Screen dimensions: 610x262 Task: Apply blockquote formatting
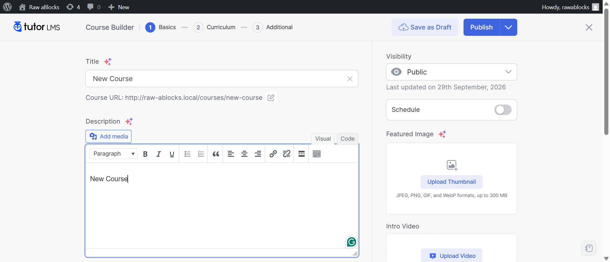coord(216,154)
